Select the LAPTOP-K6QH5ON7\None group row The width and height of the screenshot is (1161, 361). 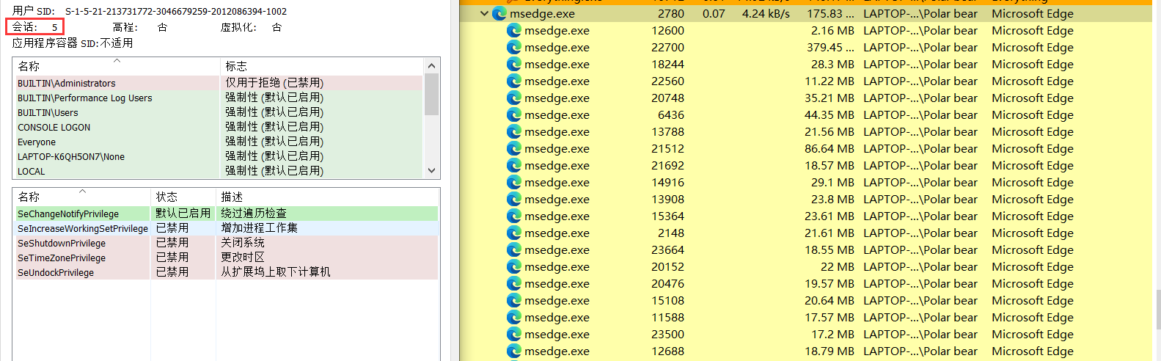[x=219, y=156]
